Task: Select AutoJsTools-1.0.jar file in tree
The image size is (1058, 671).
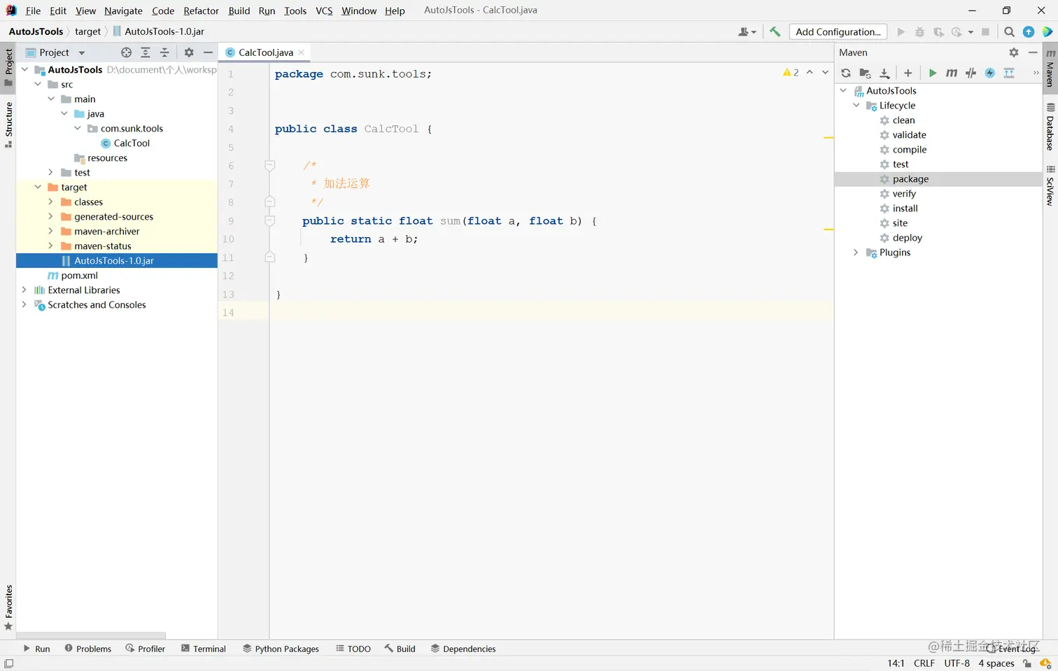Action: [116, 260]
